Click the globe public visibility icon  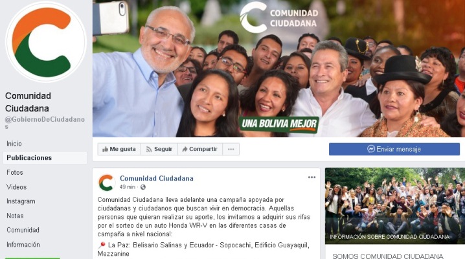(143, 187)
